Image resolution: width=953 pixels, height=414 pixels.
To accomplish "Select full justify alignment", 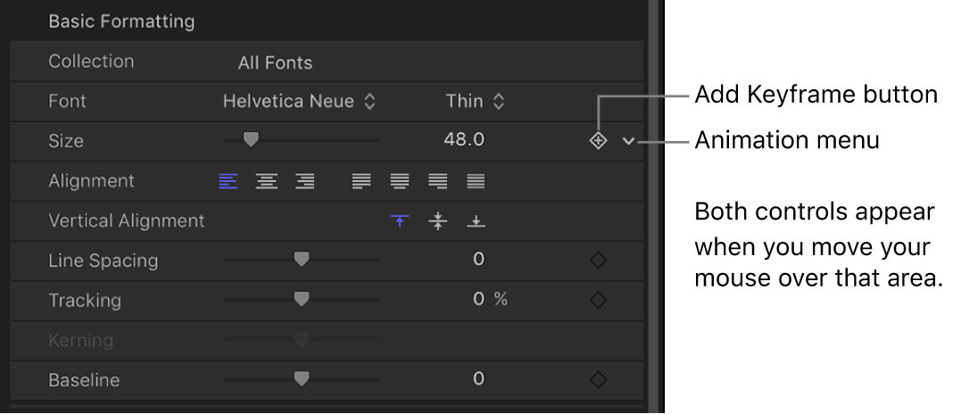I will (476, 181).
